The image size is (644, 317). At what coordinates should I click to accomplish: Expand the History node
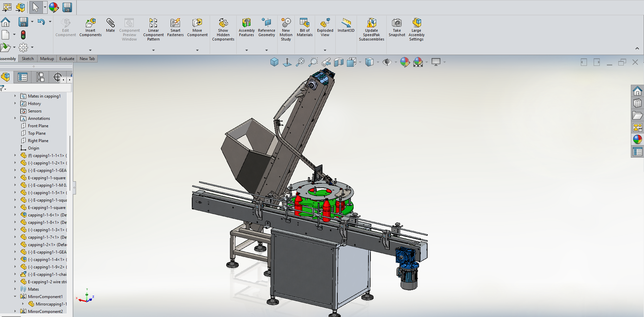tap(15, 104)
